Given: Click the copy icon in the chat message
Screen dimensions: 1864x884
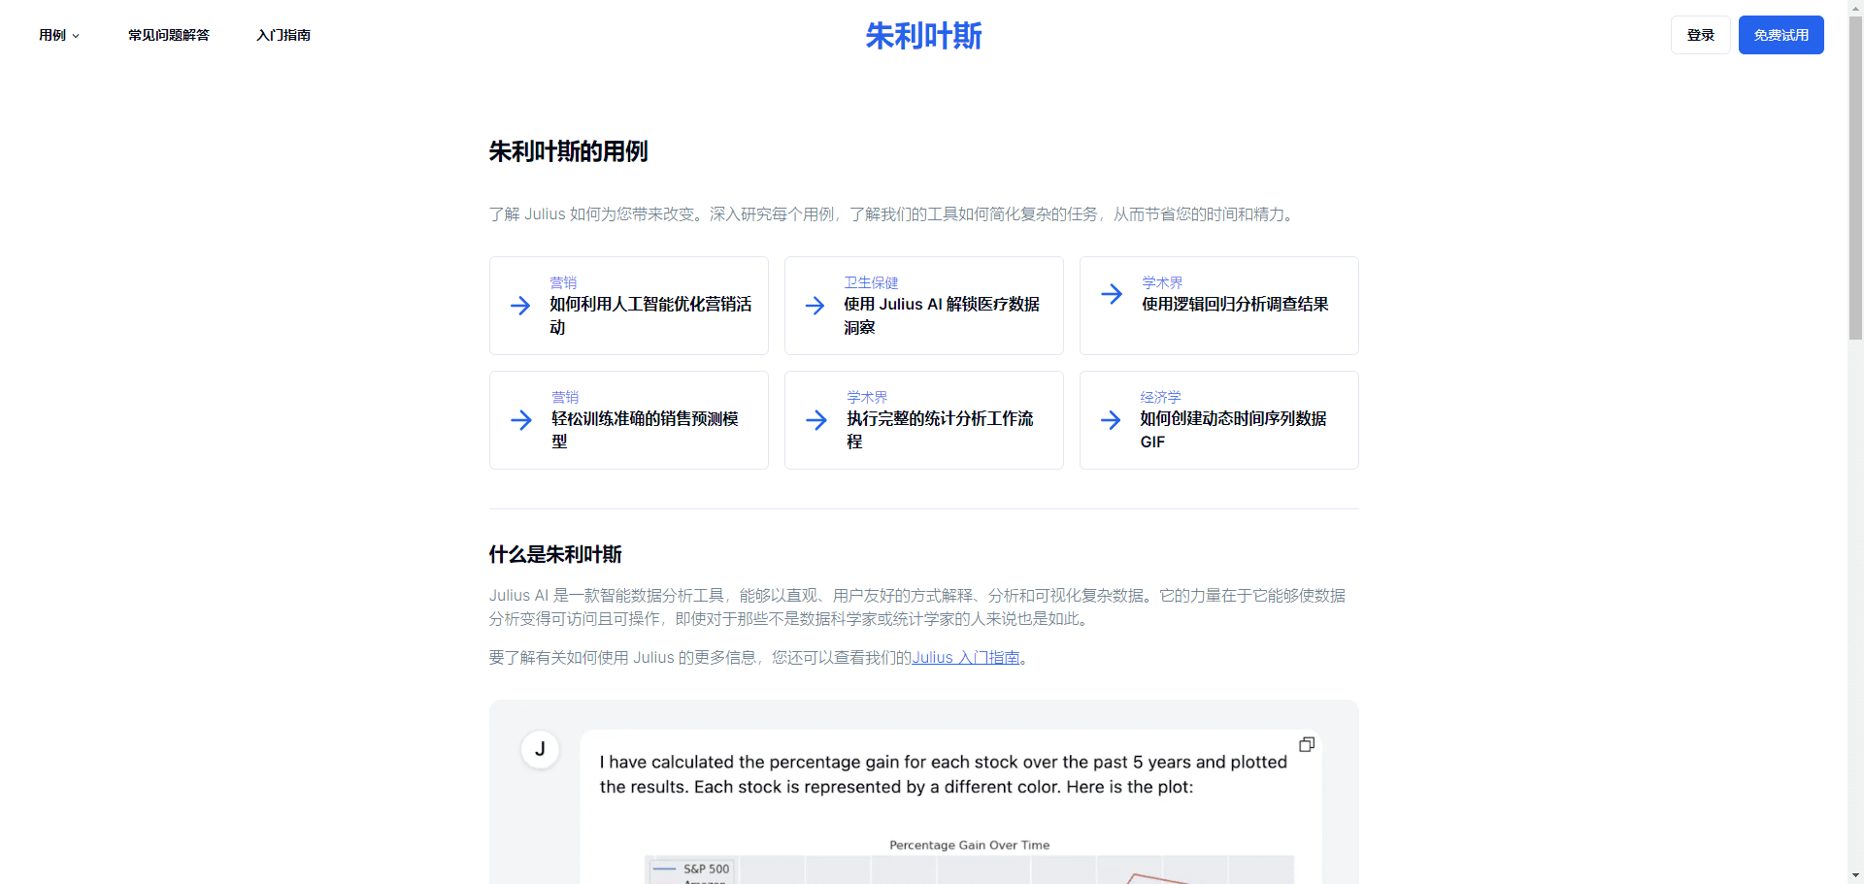Looking at the screenshot, I should (1307, 744).
